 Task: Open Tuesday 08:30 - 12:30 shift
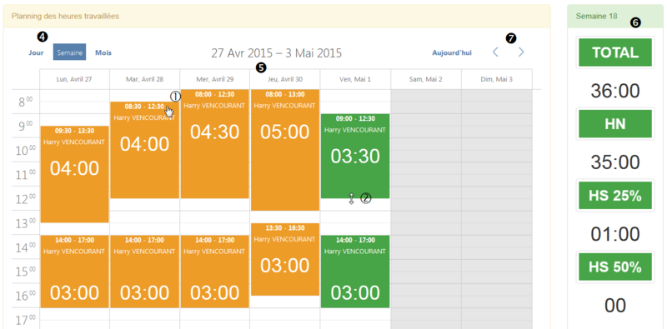point(144,150)
